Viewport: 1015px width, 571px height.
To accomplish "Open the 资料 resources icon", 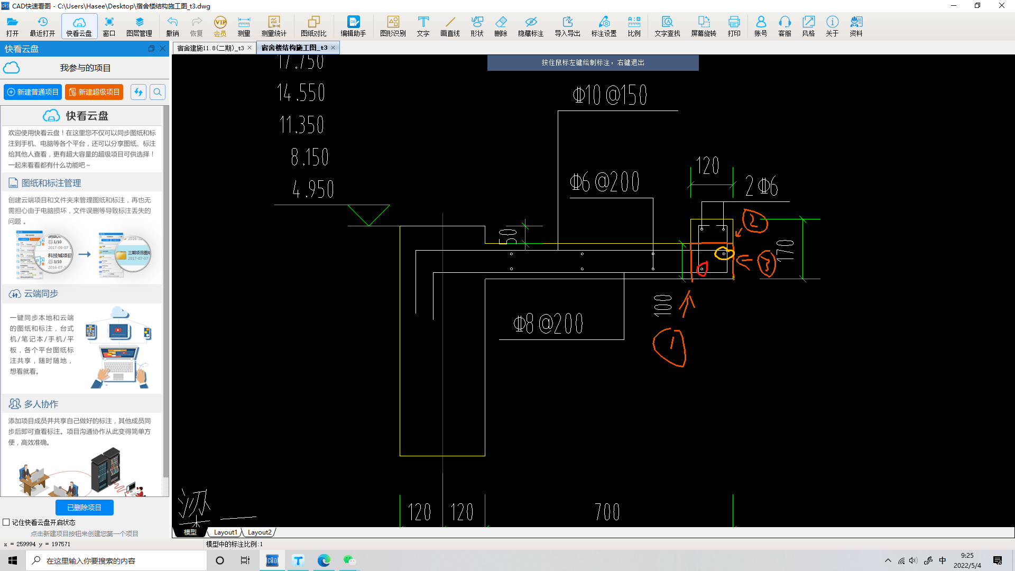I will pos(856,26).
